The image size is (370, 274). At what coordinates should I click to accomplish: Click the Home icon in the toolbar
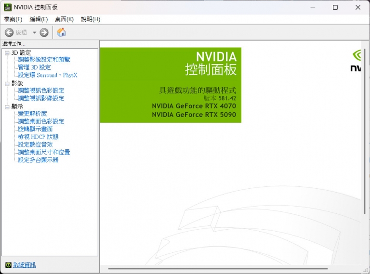[x=62, y=32]
